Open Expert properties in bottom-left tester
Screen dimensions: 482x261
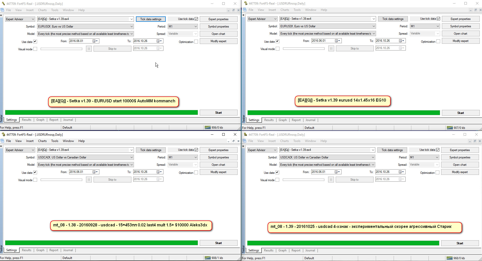[218, 150]
